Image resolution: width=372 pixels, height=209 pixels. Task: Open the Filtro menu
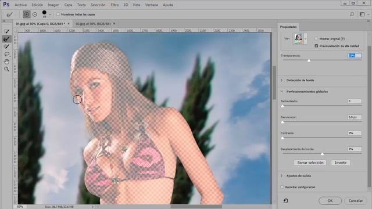pos(115,5)
